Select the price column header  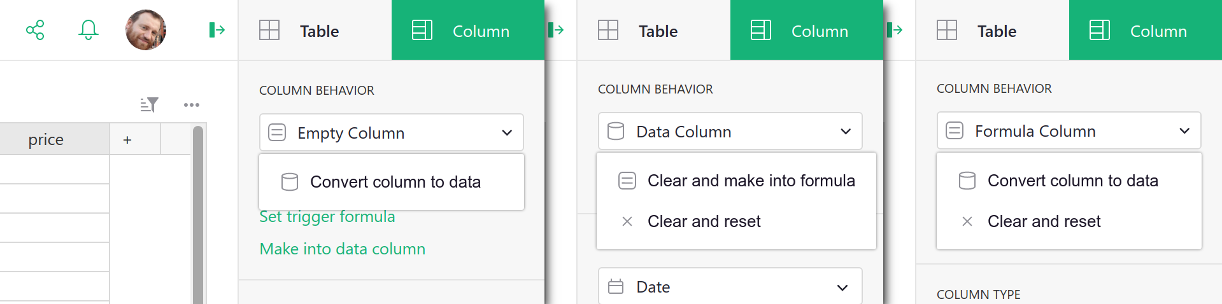point(46,140)
